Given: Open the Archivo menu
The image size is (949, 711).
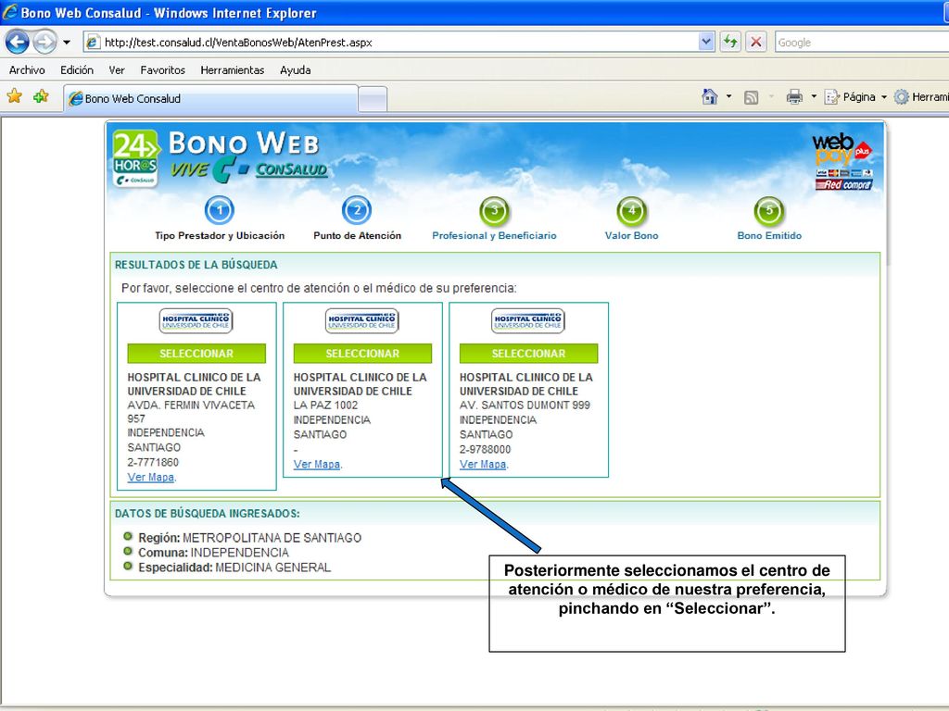Looking at the screenshot, I should tap(27, 70).
